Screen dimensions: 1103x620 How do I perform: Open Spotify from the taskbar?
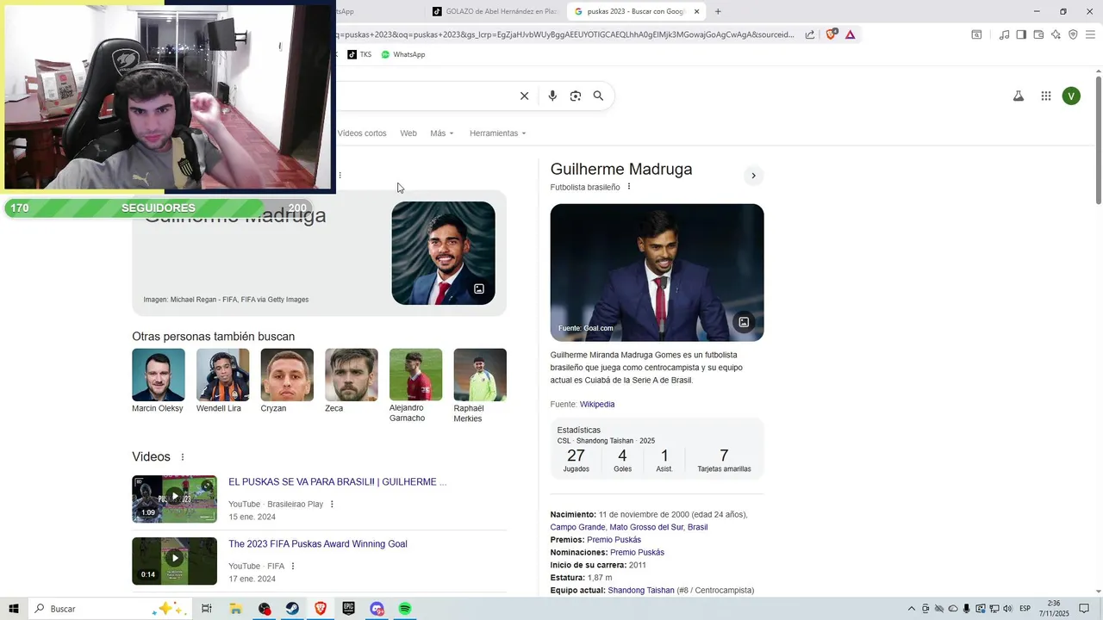pyautogui.click(x=405, y=609)
